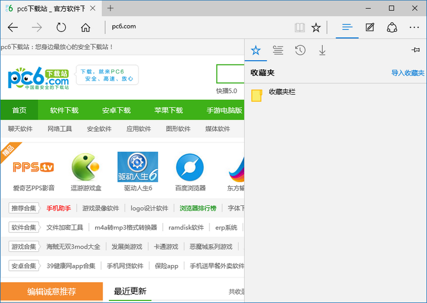Click the 逗游游戏盒 app icon

86,167
